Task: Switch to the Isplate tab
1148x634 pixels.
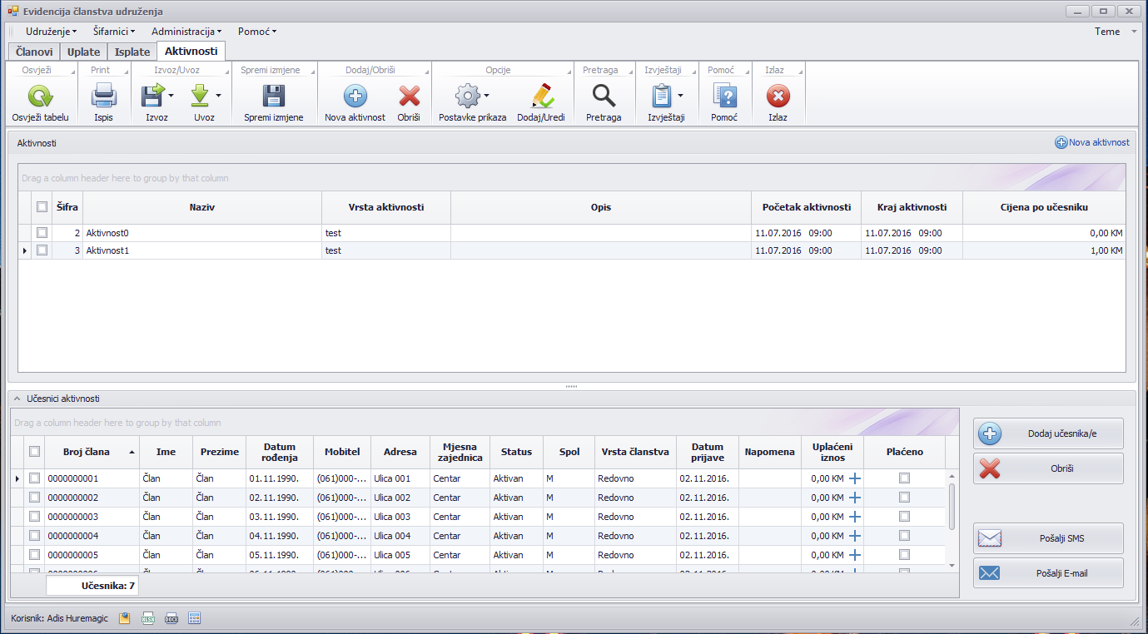Action: tap(132, 52)
